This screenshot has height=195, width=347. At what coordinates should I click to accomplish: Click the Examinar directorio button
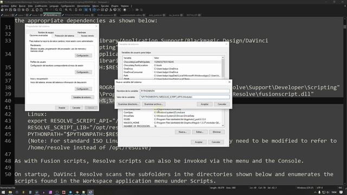[128, 104]
